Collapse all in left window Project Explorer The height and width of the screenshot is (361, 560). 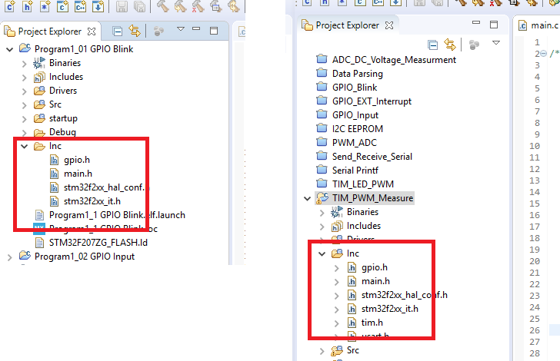(x=117, y=31)
